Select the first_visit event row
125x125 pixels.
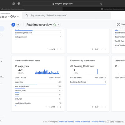point(38,99)
